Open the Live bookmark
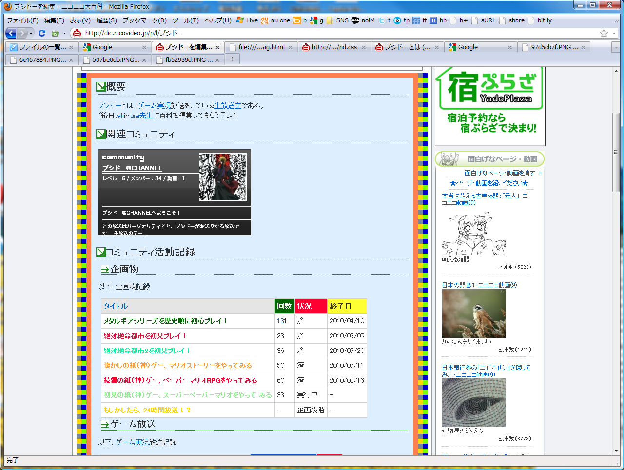Viewport: 624px width, 470px height. coord(247,20)
